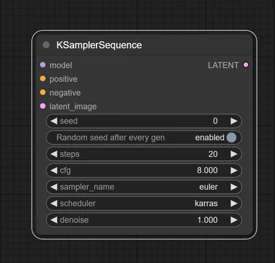
Task: Decrease steps with the left arrow
Action: click(54, 154)
